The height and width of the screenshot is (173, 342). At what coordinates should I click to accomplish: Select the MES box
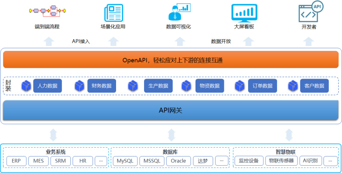(x=38, y=161)
